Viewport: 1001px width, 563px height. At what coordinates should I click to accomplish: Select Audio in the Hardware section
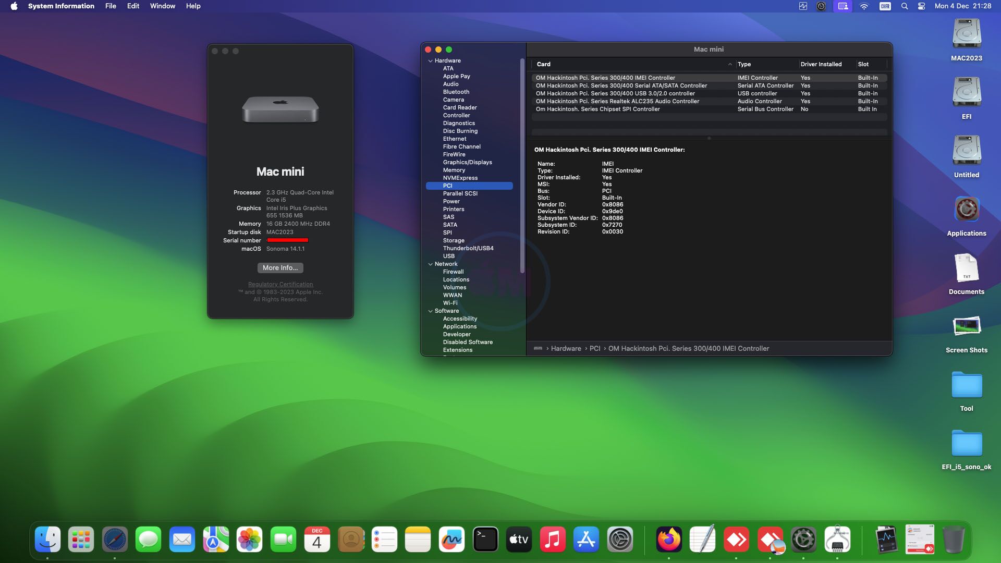450,84
